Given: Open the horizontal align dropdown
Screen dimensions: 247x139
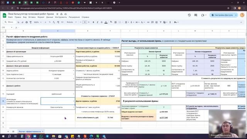Looking at the screenshot, I should click(127, 22).
